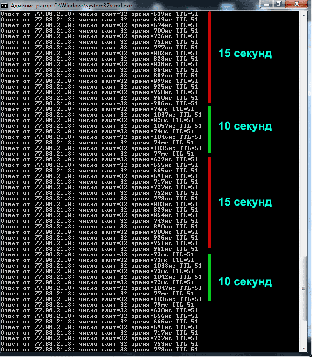
Task: Pick the row showing время=1047мс
Action: click(x=101, y=288)
